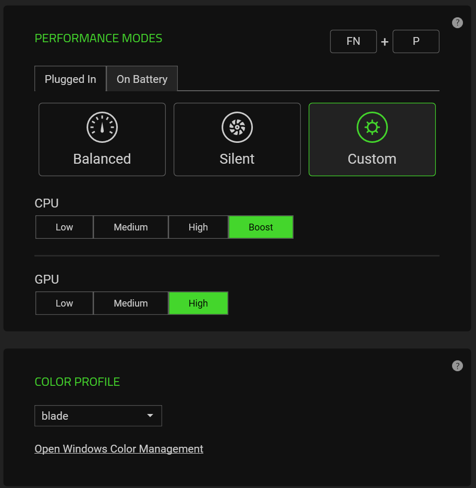Open help for Performance Modes section

click(x=457, y=23)
